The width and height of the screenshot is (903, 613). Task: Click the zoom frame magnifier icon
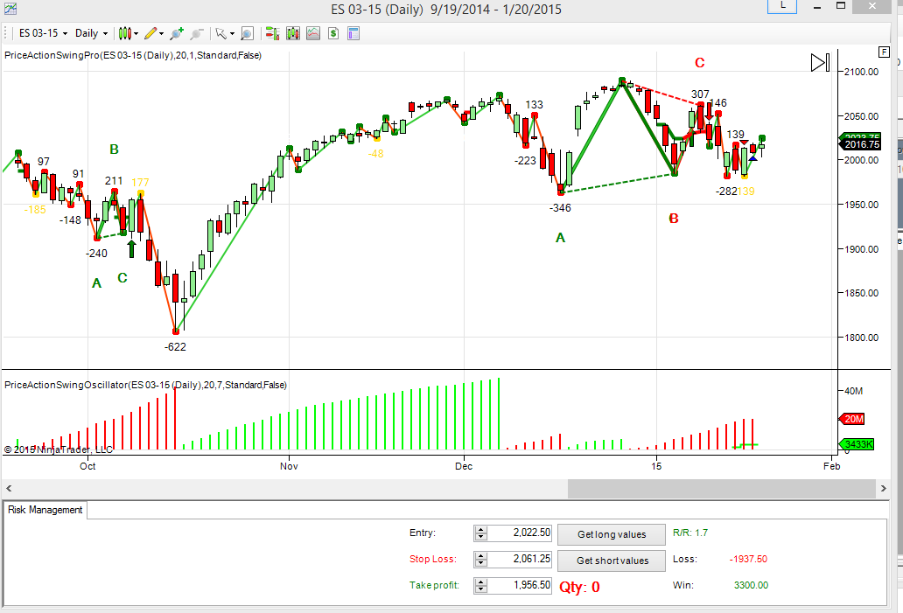(x=247, y=33)
